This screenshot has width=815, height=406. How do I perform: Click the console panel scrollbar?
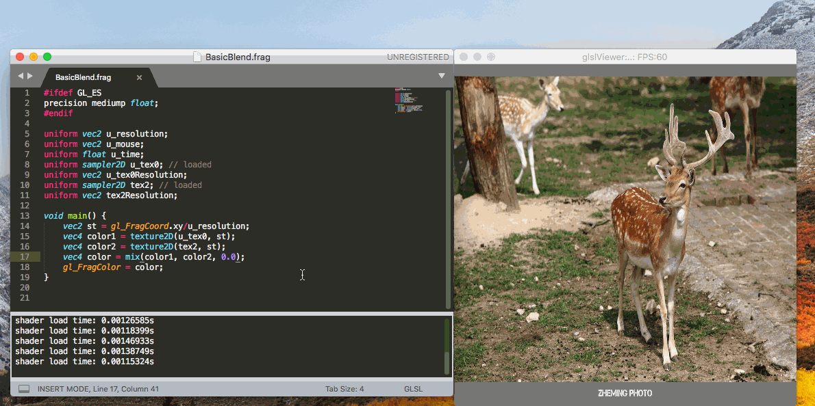[447, 347]
